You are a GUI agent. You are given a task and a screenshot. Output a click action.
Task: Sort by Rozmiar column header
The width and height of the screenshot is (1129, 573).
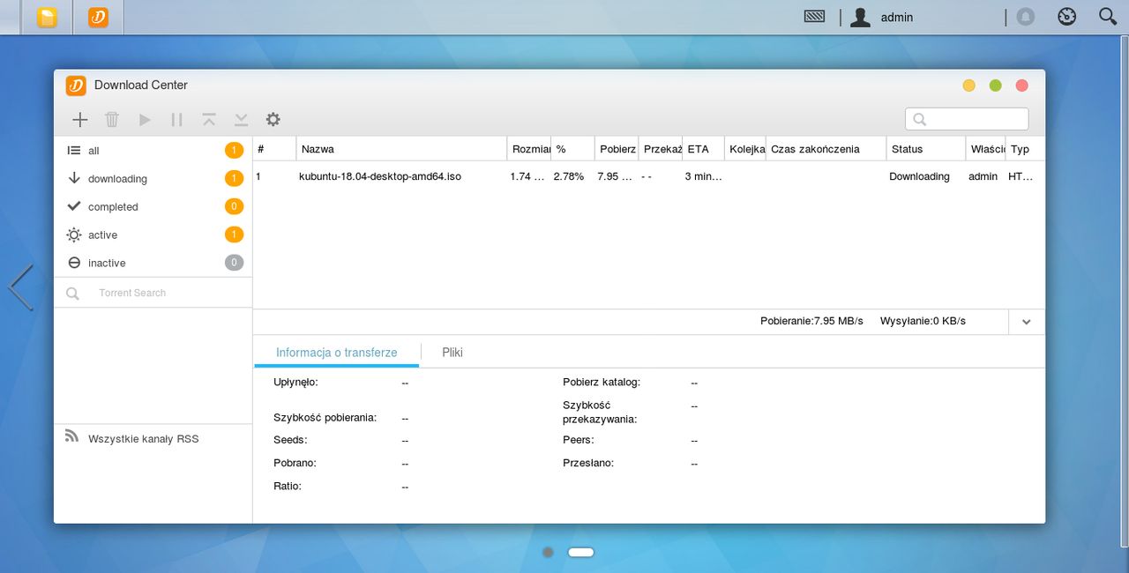click(529, 149)
